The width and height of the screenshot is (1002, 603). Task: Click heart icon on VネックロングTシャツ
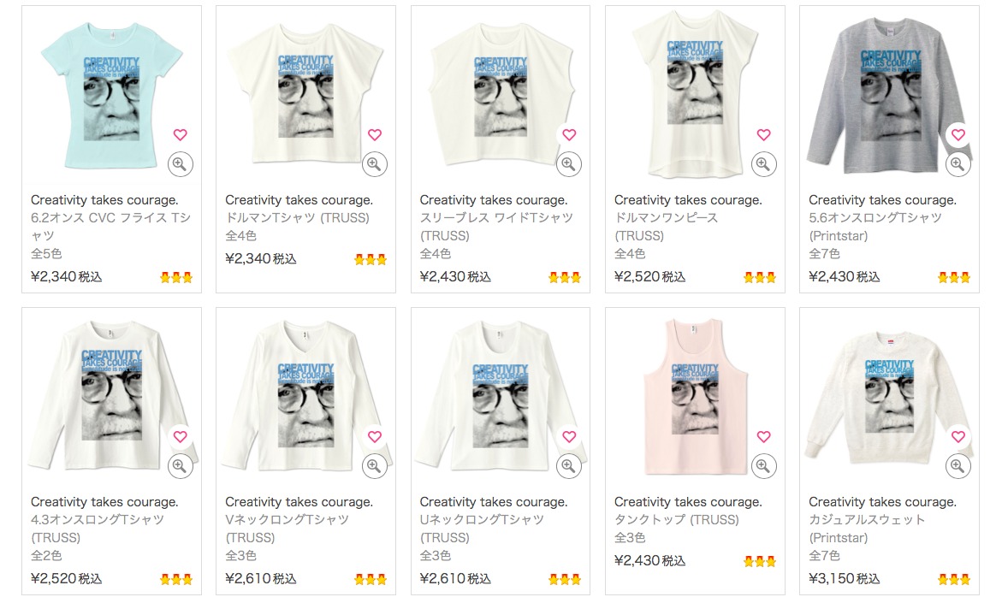375,437
